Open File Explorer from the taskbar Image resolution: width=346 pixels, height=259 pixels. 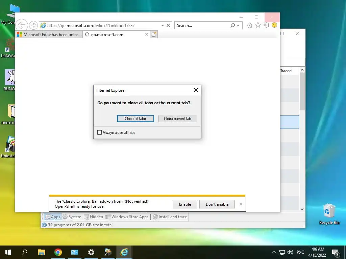tap(41, 252)
